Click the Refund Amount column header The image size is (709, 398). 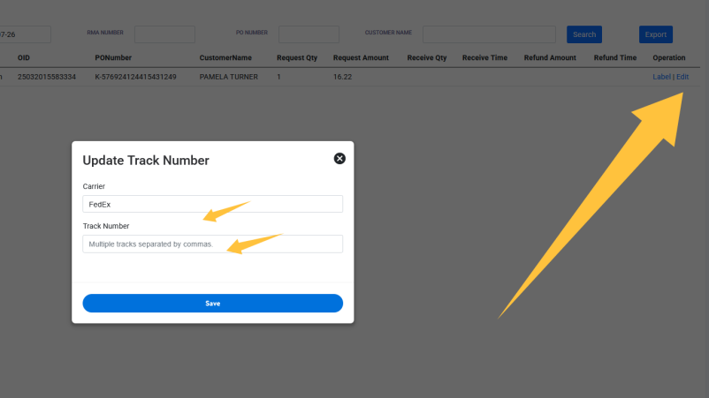coord(550,57)
